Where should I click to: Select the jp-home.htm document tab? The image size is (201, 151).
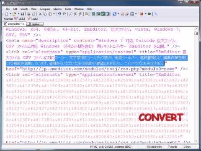pos(14,24)
